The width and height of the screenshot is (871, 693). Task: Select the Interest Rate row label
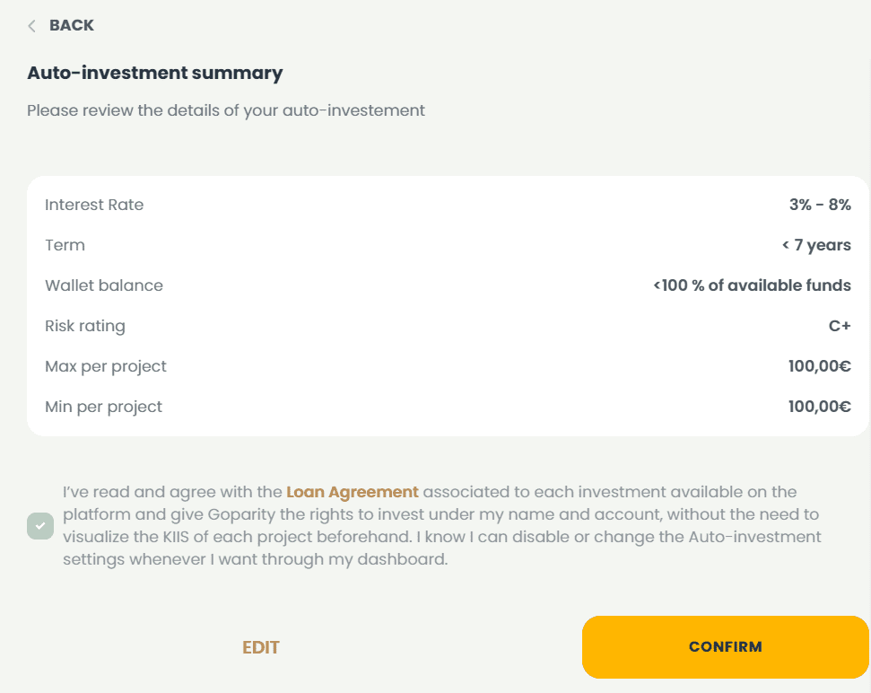tap(94, 205)
